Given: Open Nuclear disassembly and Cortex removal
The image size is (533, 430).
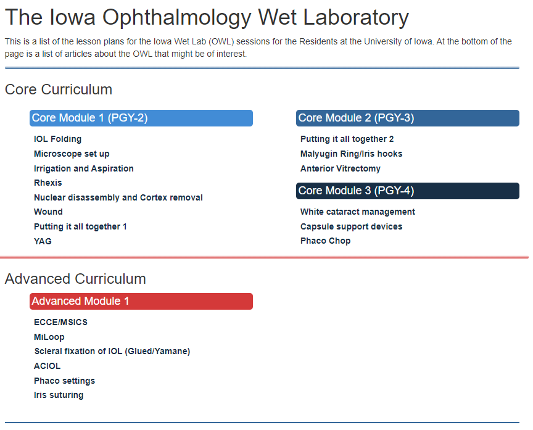Looking at the screenshot, I should 118,198.
